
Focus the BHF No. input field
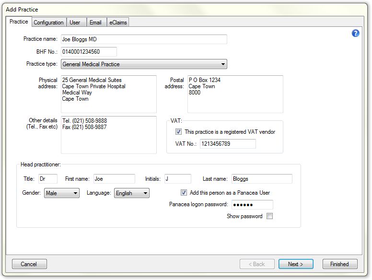tap(89, 52)
